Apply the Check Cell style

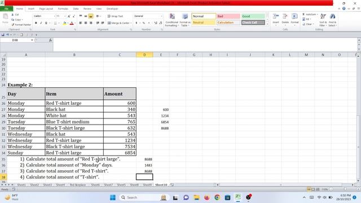tap(253, 23)
